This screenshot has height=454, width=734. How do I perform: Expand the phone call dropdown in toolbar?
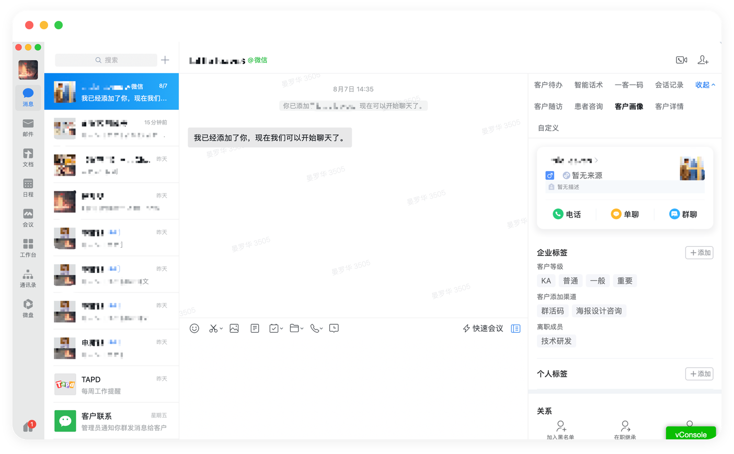[x=321, y=328]
